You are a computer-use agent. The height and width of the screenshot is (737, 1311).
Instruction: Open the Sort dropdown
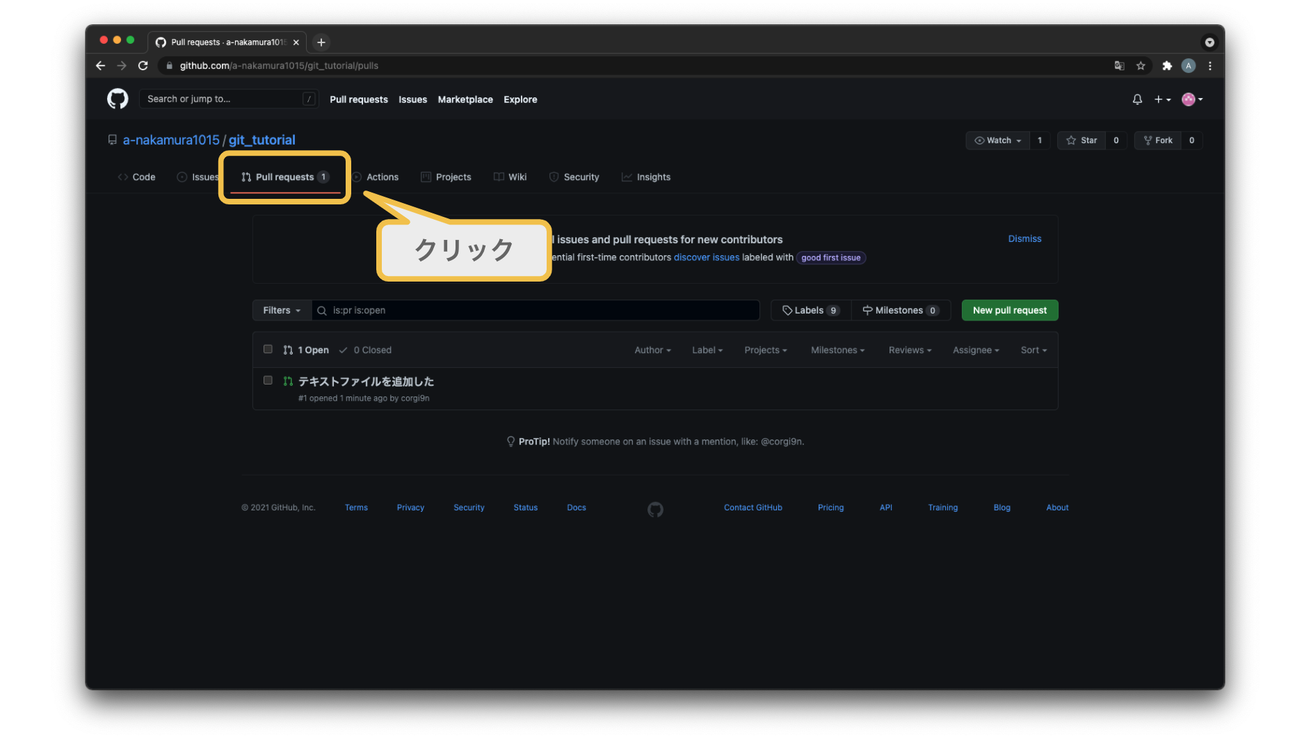tap(1033, 350)
